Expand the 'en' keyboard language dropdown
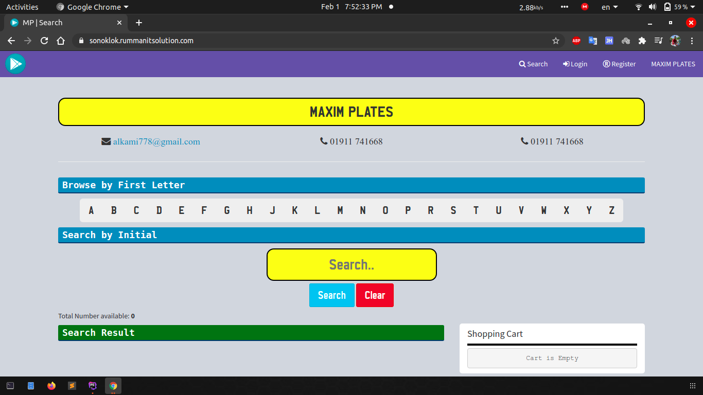The width and height of the screenshot is (703, 395). pos(610,7)
